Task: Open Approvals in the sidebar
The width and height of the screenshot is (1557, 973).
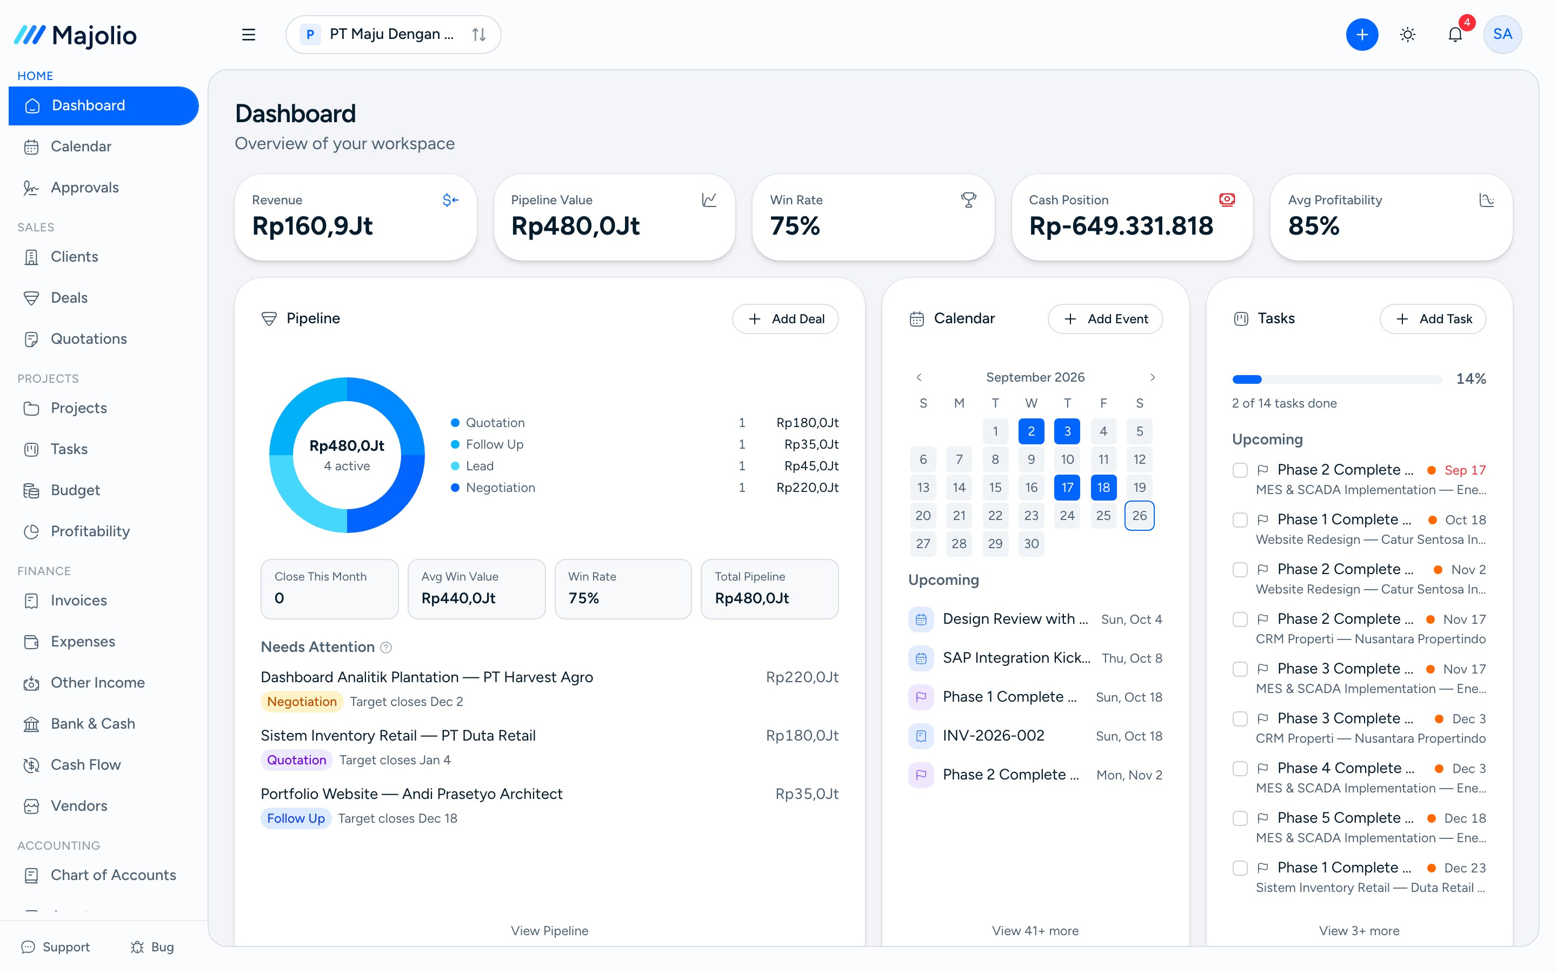Action: (x=103, y=187)
